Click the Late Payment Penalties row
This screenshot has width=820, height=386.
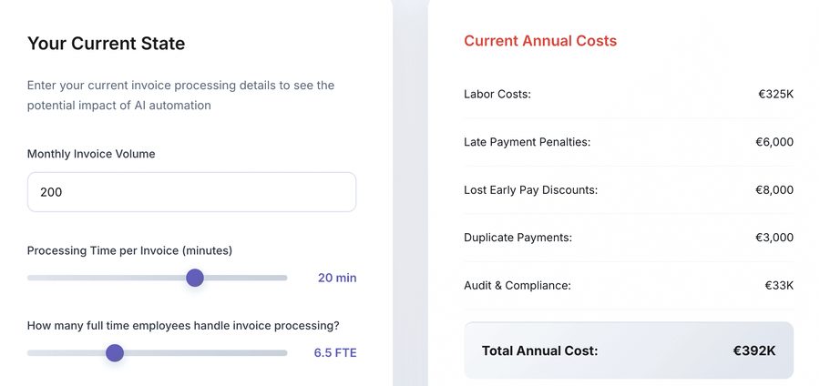pyautogui.click(x=629, y=142)
